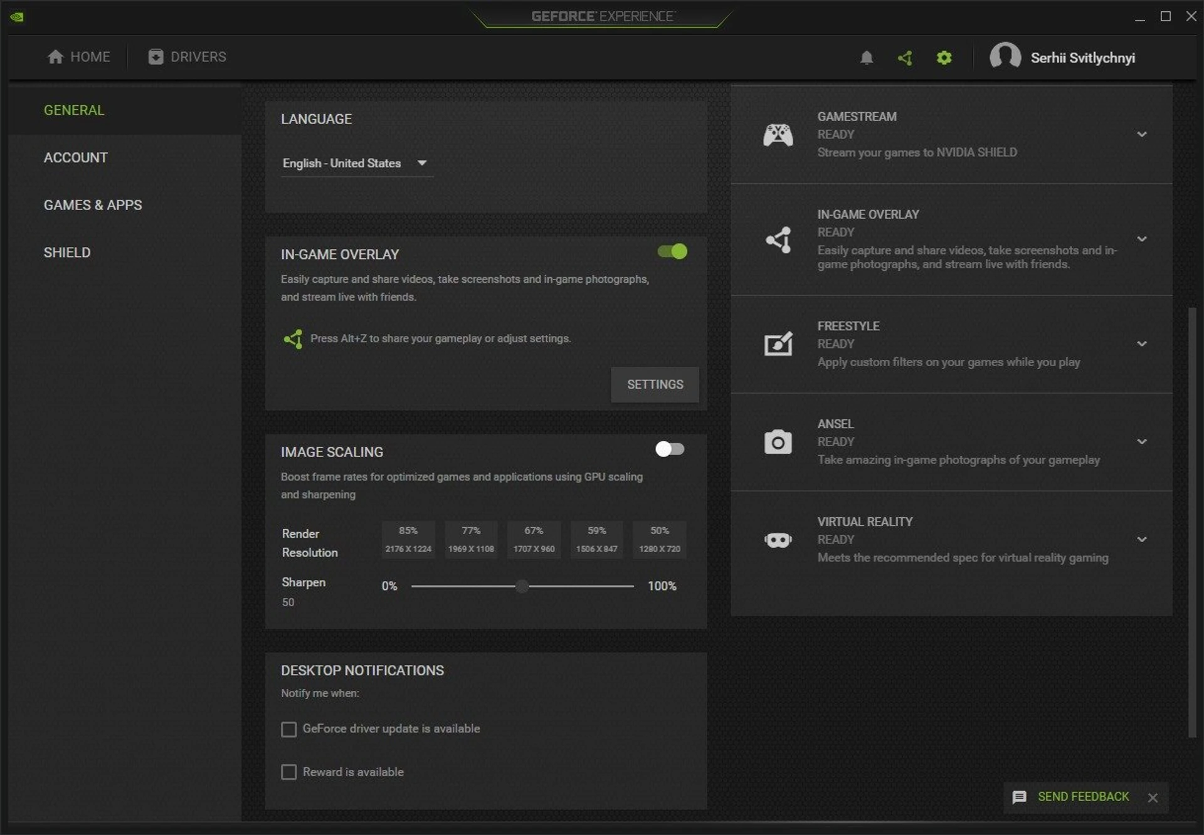Select 77% render resolution 1969 X 1108

pyautogui.click(x=471, y=539)
